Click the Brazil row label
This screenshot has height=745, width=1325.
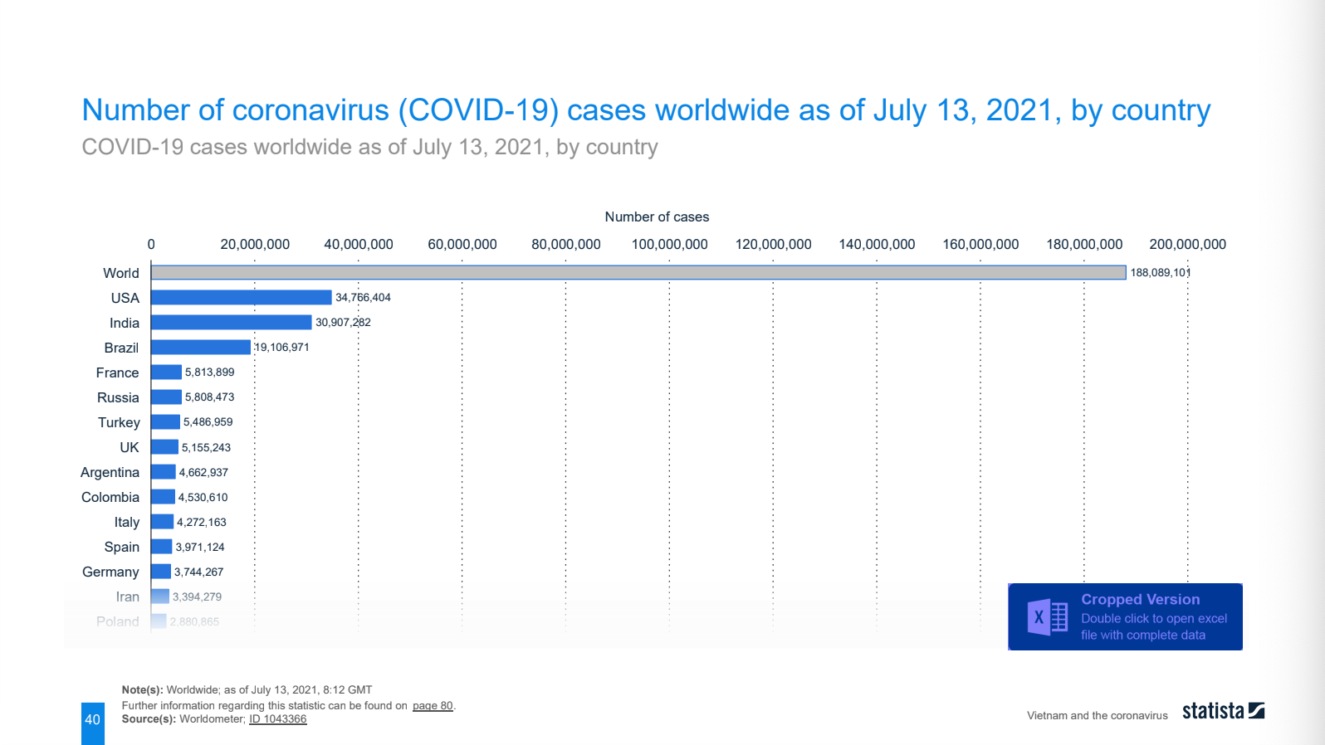pos(121,348)
